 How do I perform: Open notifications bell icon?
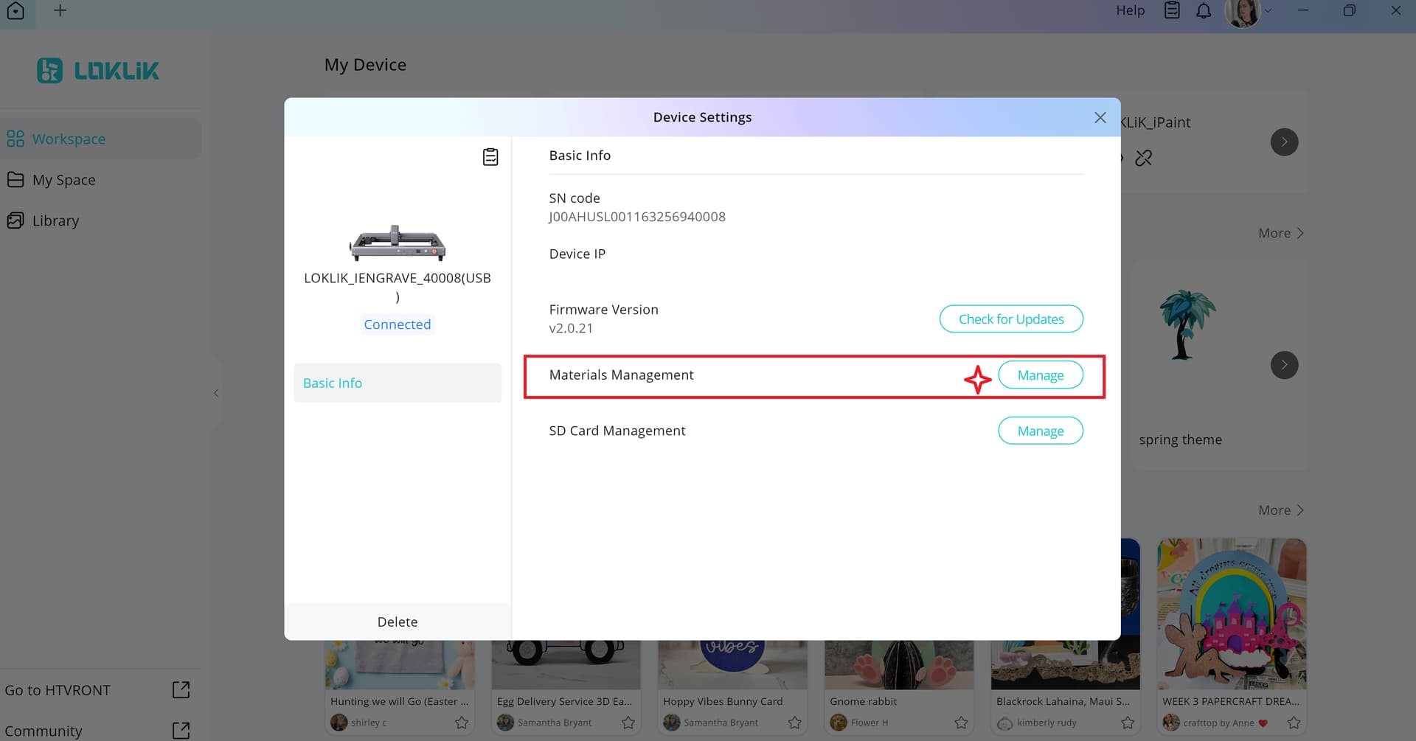coord(1204,10)
